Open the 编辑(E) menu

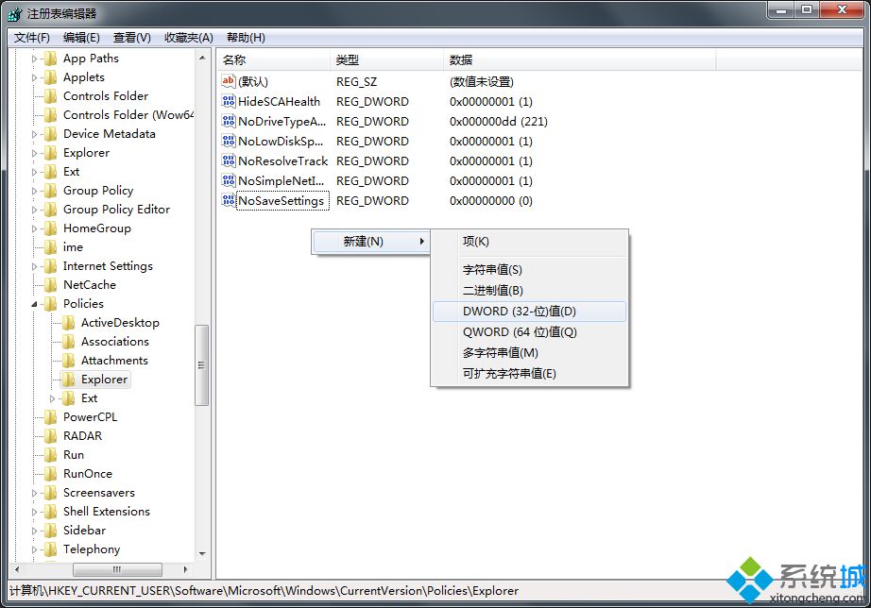(81, 37)
